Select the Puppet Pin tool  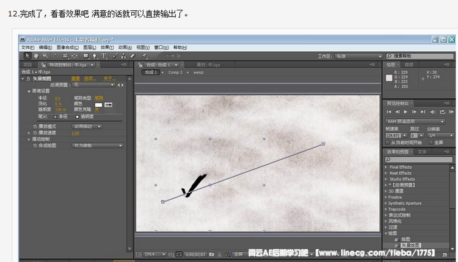click(x=144, y=55)
